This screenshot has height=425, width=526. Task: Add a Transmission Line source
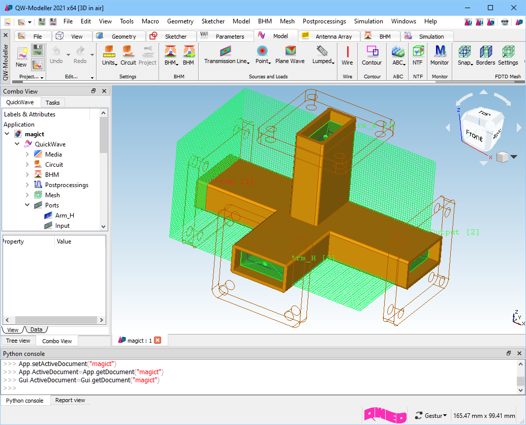click(227, 55)
